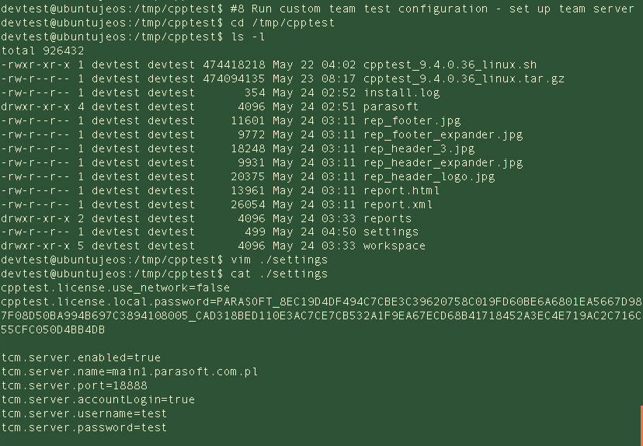Click the 'cat ./settings' command text
The width and height of the screenshot is (643, 446).
click(280, 274)
